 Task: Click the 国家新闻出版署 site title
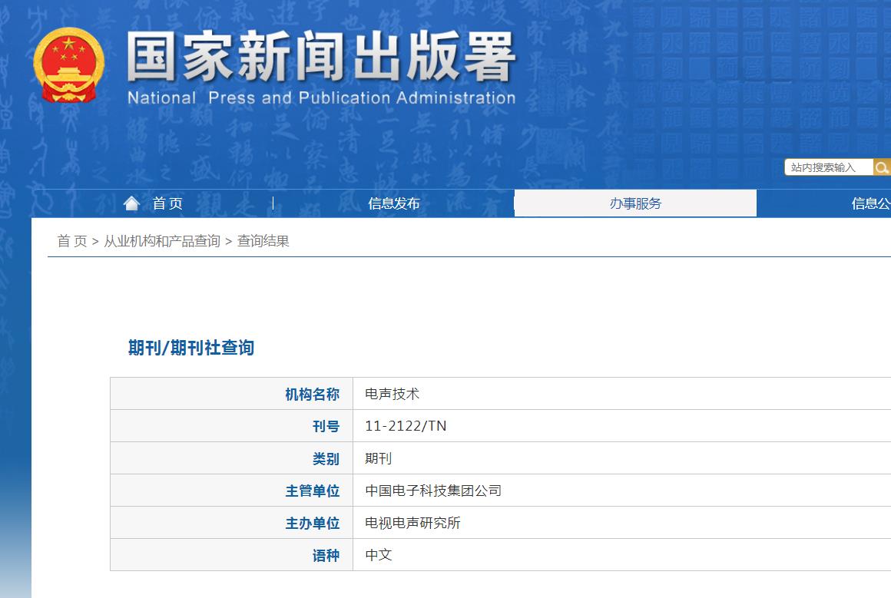pyautogui.click(x=321, y=58)
